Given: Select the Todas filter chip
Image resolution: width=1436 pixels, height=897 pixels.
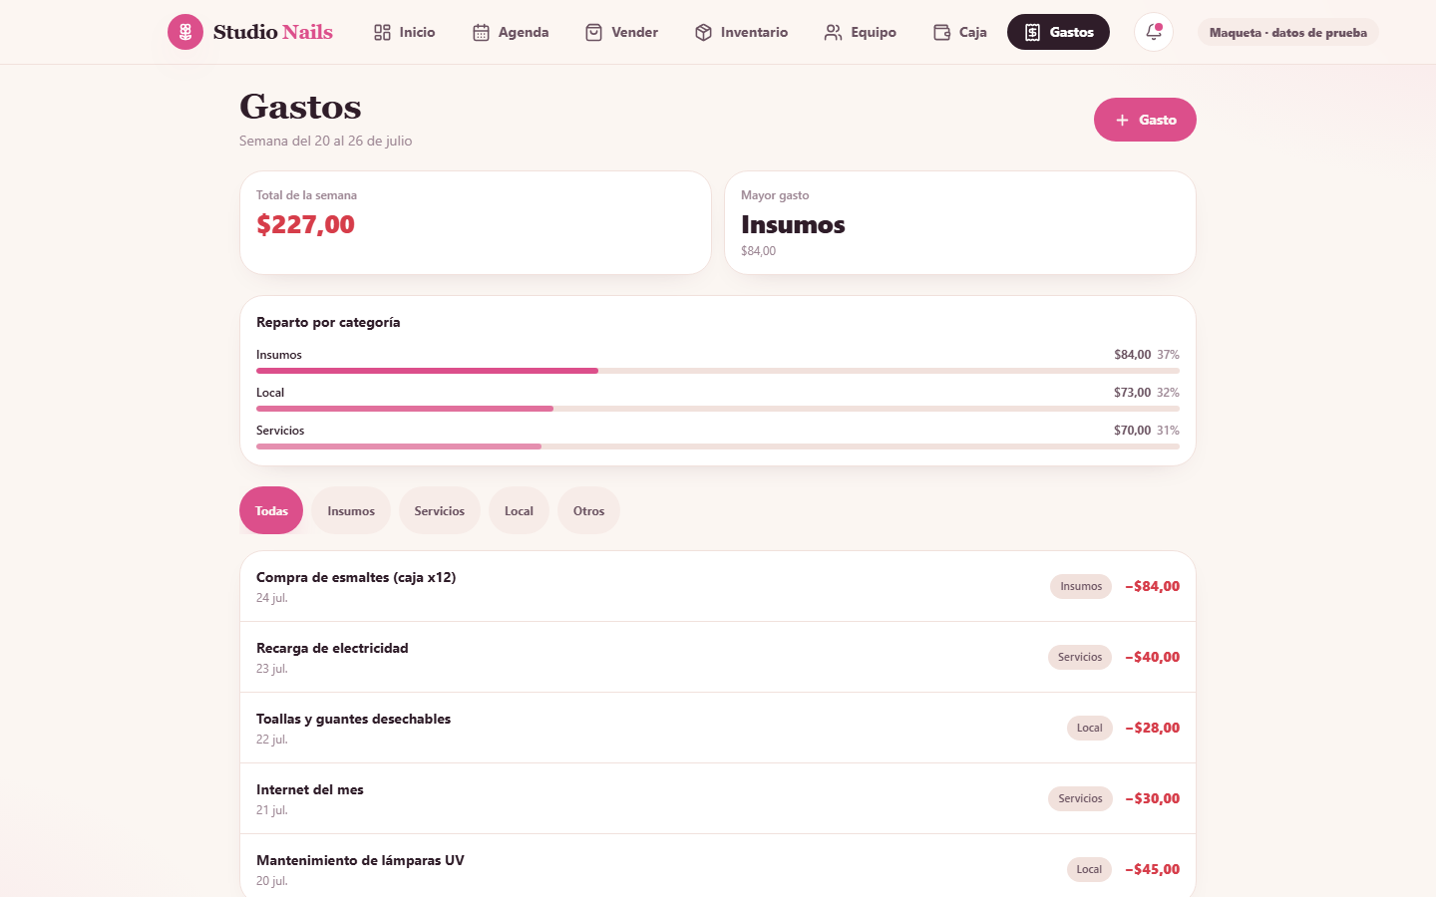Looking at the screenshot, I should pyautogui.click(x=271, y=510).
